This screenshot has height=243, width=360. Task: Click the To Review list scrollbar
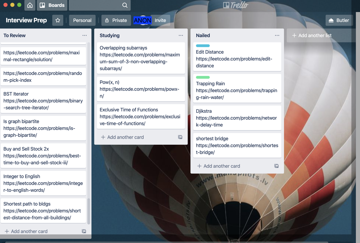[x=89, y=211]
